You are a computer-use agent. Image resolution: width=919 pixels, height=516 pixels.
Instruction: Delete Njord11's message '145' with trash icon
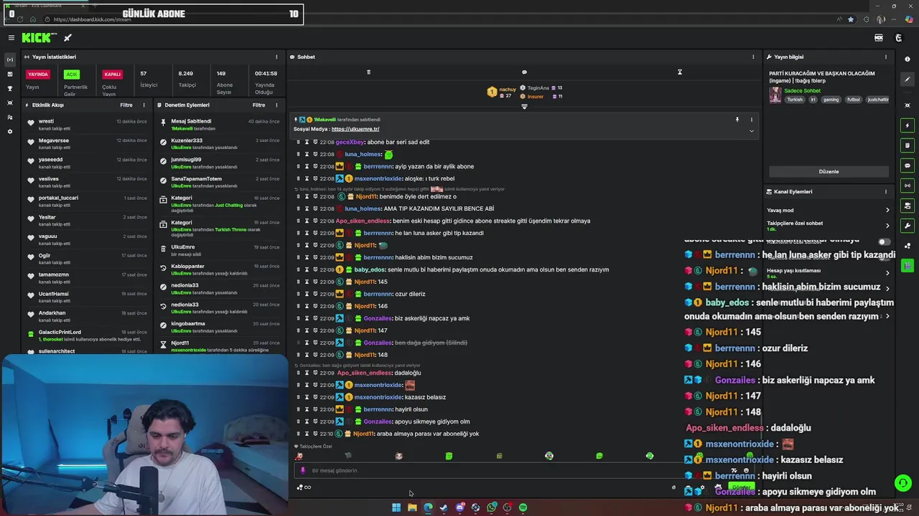point(299,282)
